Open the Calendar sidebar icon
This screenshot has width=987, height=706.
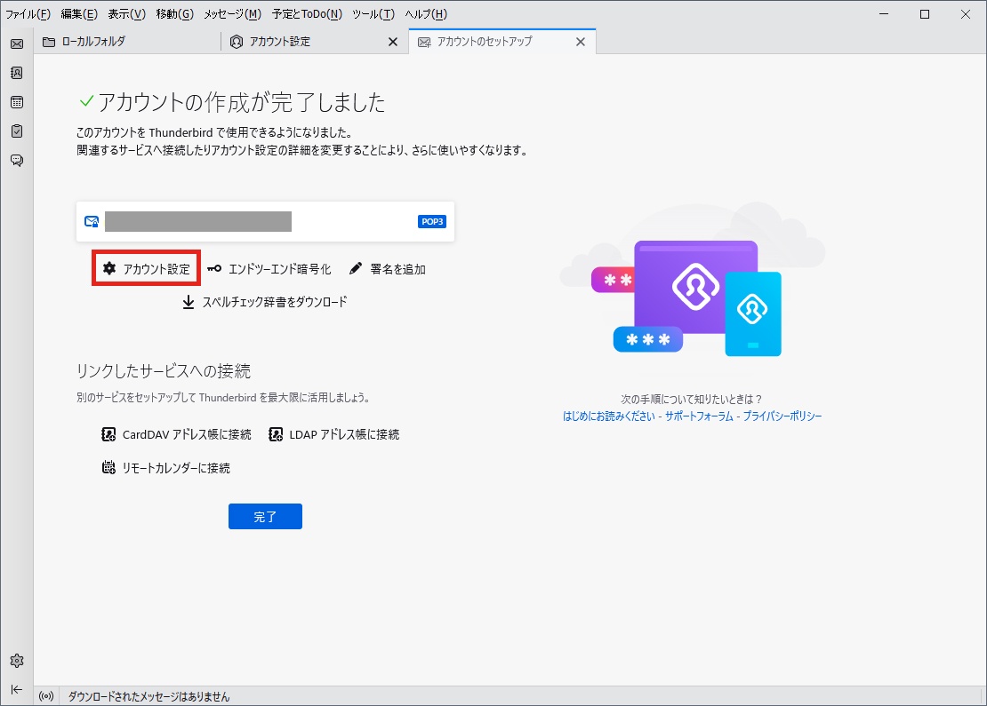tap(17, 102)
